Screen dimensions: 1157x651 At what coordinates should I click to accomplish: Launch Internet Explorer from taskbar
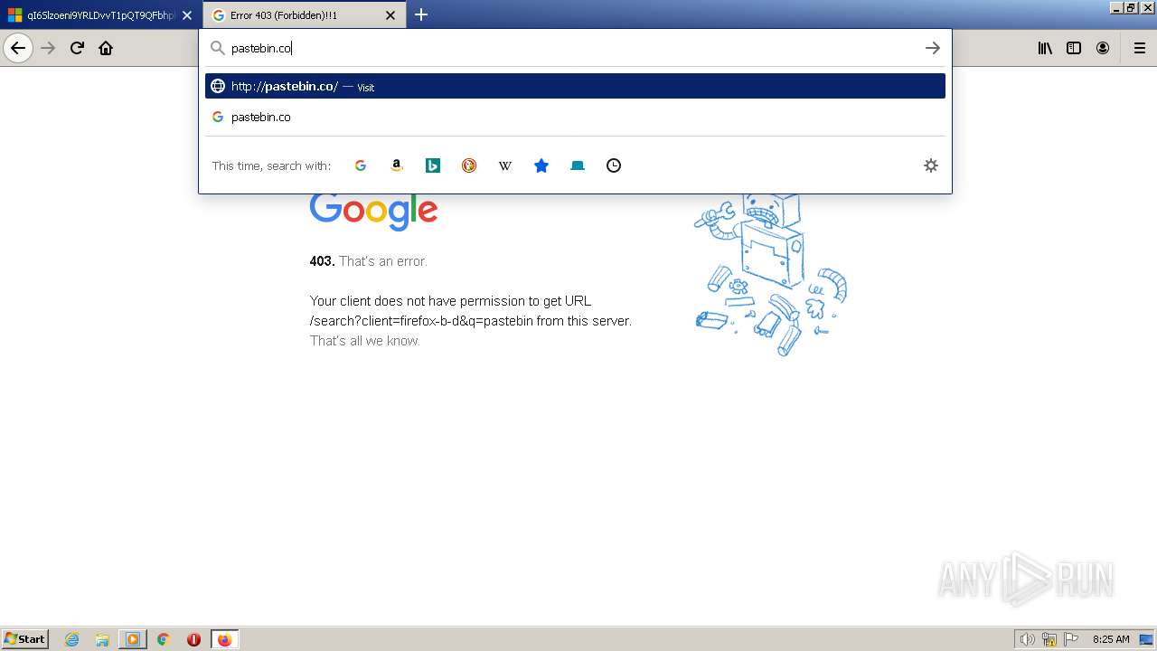(x=72, y=639)
